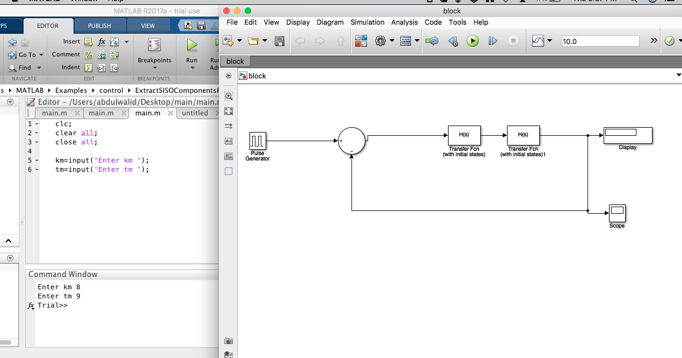Click the Step Back simulation icon

pyautogui.click(x=453, y=41)
